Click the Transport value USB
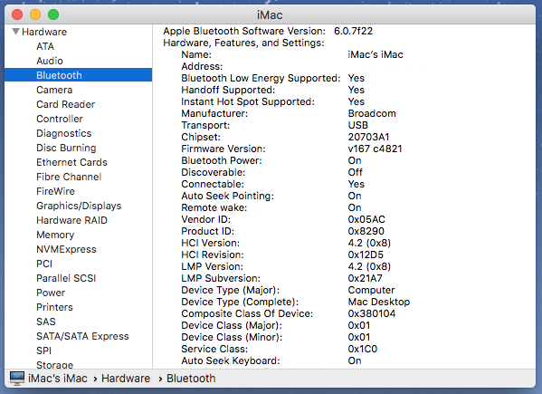The height and width of the screenshot is (394, 542). 357,125
